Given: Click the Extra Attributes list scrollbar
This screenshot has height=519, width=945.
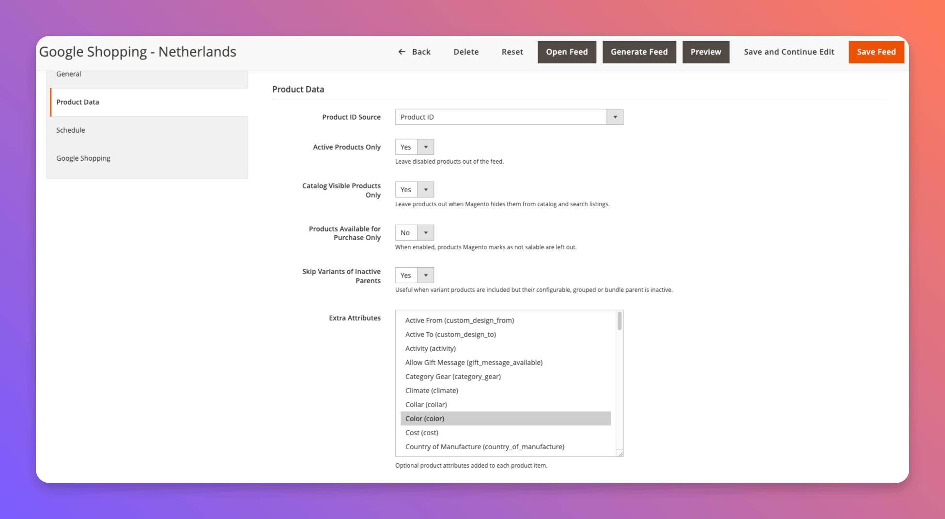Looking at the screenshot, I should (x=620, y=321).
